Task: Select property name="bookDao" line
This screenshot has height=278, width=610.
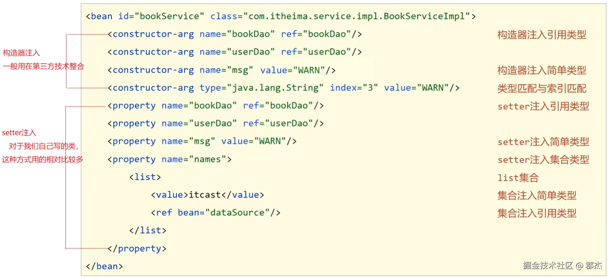Action: (x=216, y=105)
